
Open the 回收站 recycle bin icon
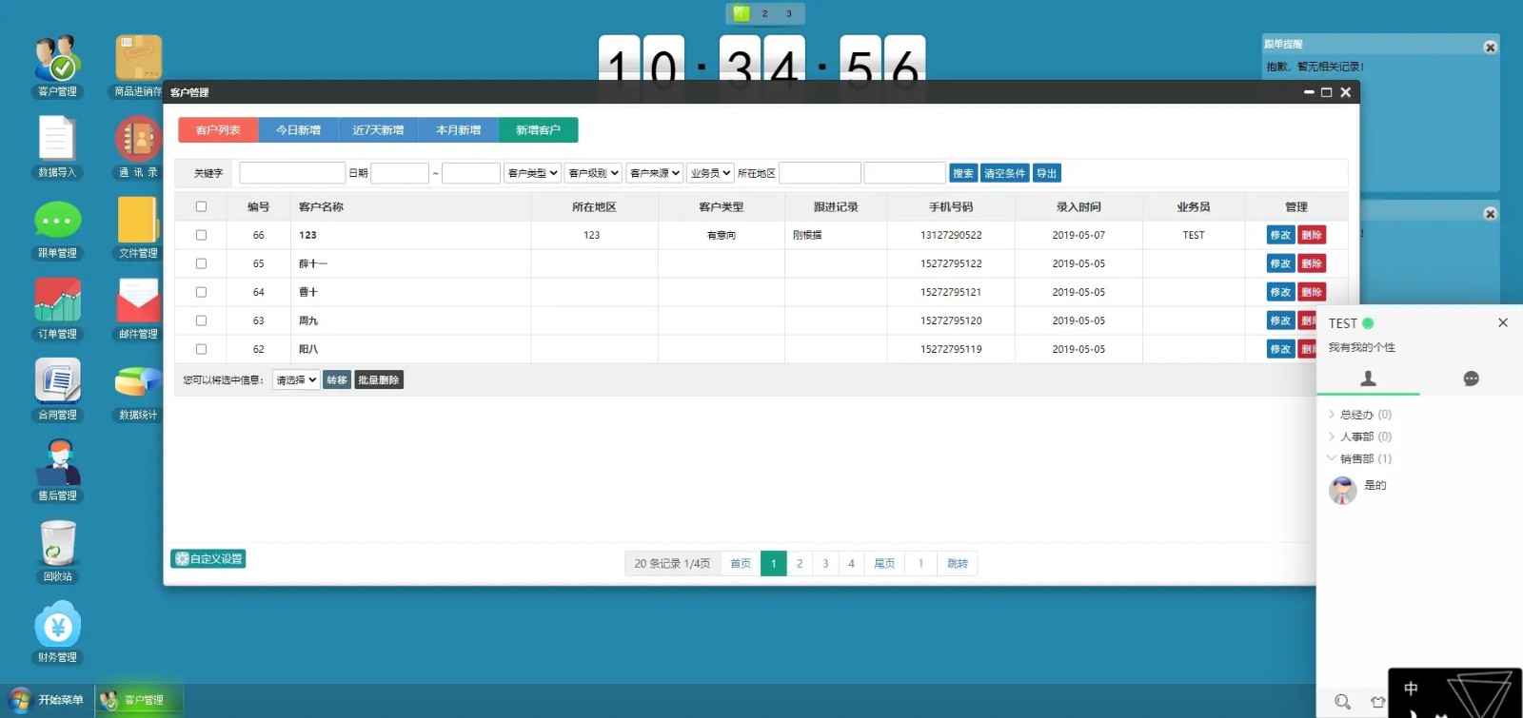(x=57, y=544)
